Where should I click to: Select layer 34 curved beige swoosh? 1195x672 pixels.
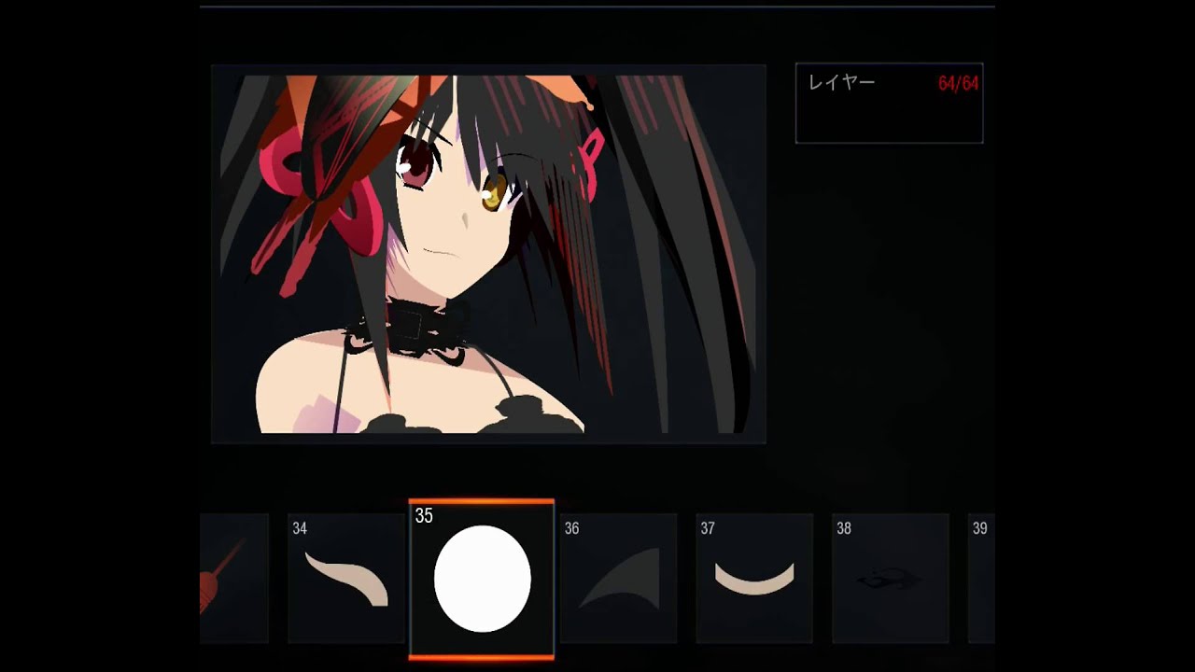[x=346, y=578]
